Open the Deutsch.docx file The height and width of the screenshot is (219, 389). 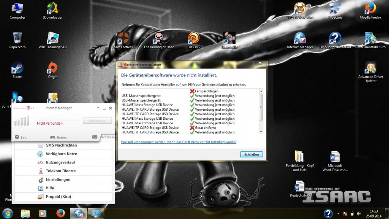click(x=300, y=189)
